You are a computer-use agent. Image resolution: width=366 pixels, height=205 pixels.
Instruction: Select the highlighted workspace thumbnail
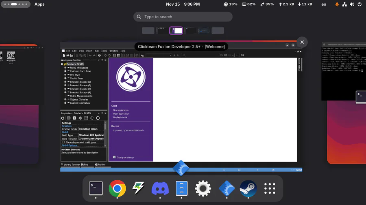click(176, 31)
